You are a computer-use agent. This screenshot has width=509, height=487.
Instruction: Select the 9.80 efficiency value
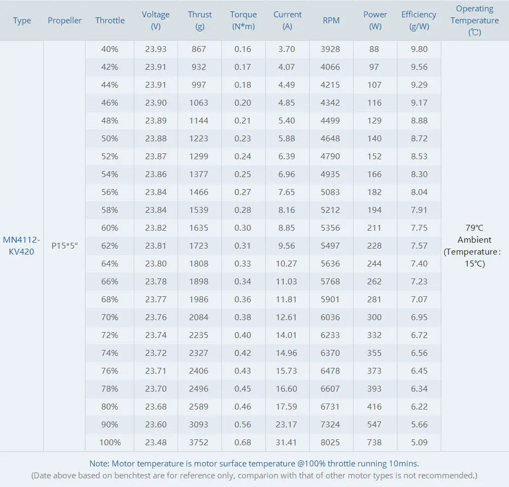(x=419, y=49)
